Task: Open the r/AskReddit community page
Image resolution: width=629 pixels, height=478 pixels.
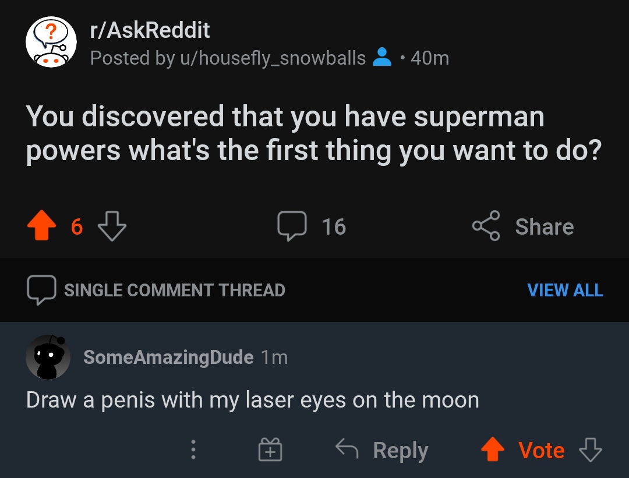Action: tap(150, 30)
